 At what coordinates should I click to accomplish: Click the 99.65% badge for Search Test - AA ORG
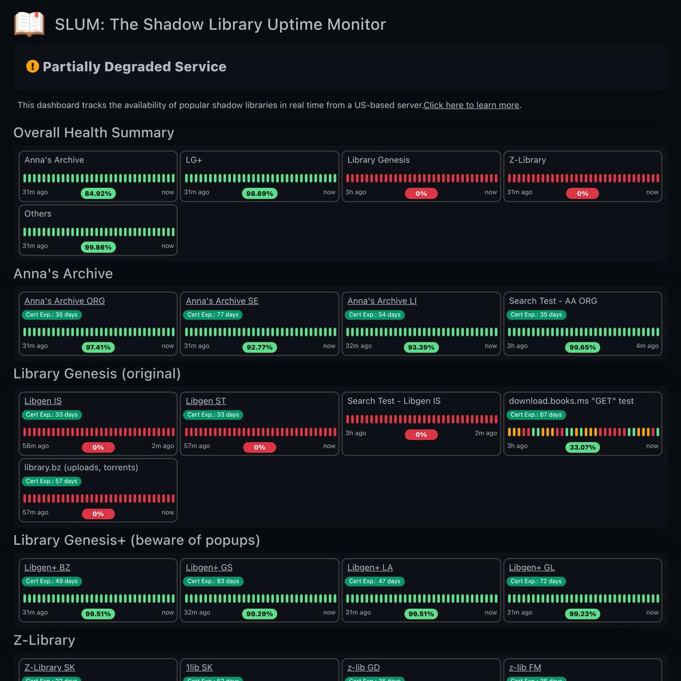(582, 347)
